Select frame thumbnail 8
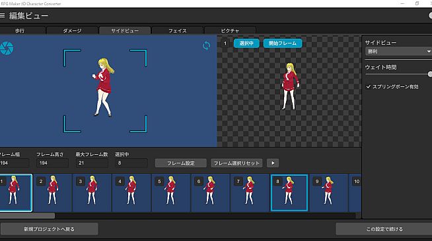Screen dimensions: 432x241 (289, 193)
